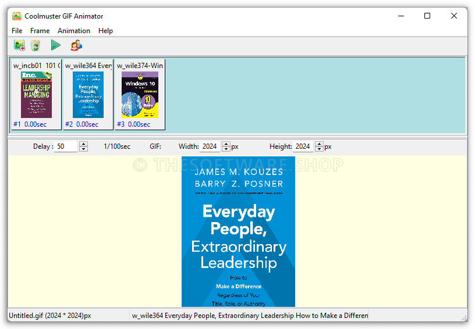Decrease the Delay value with down arrow
This screenshot has height=329, width=475.
(83, 149)
